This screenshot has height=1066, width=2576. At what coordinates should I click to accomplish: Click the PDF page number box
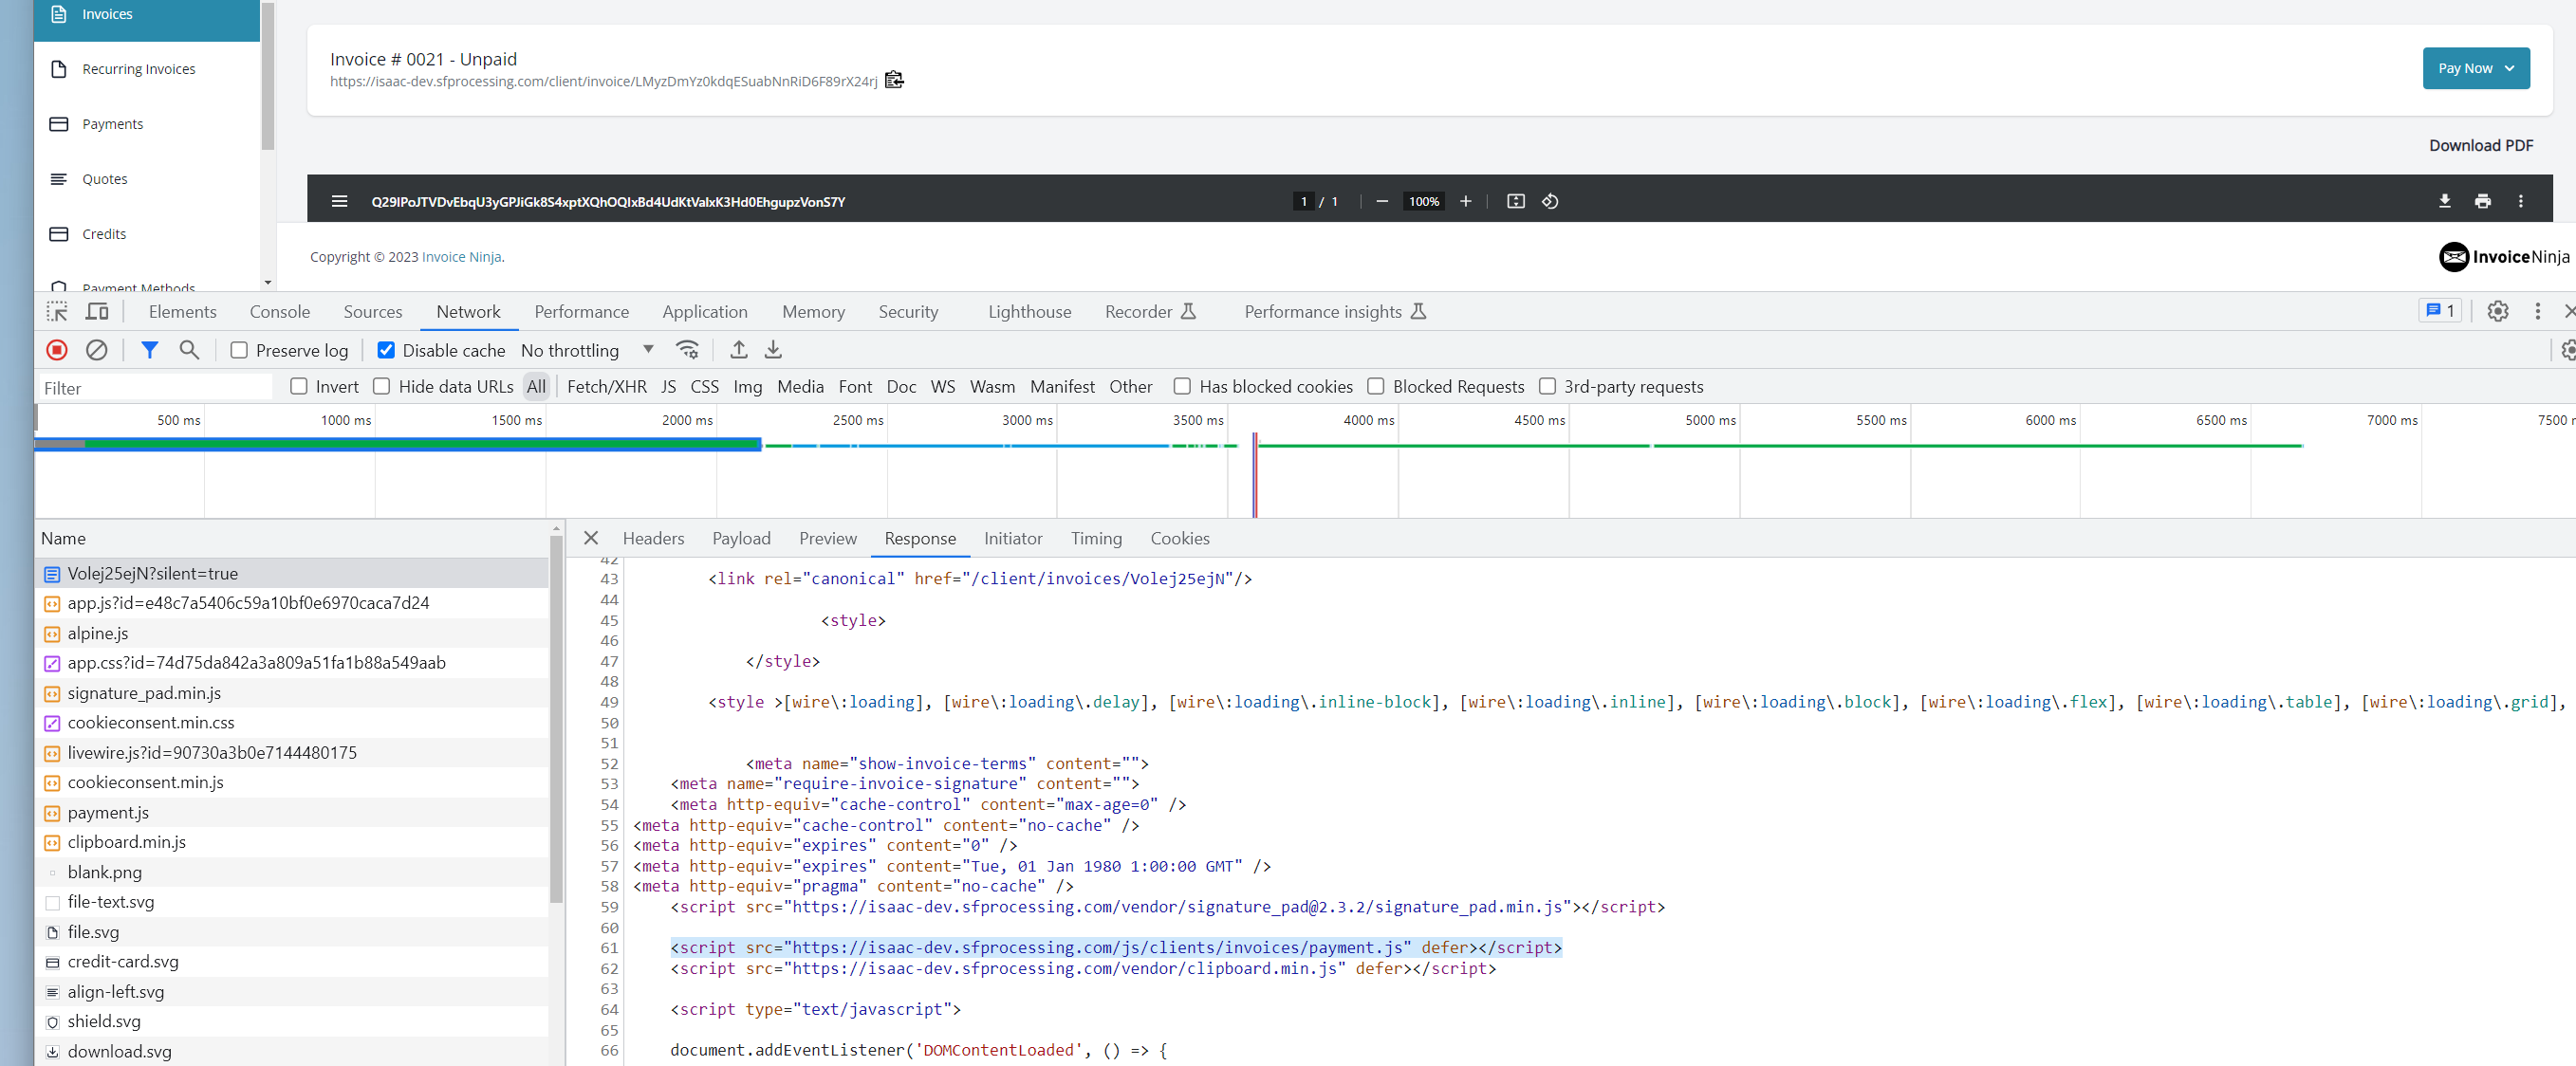point(1303,201)
